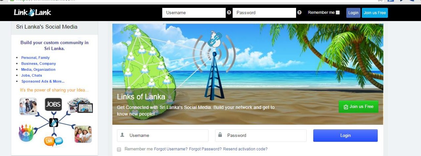Focus the main form Password field
Viewport: 421px width, 156px height.
[261, 135]
